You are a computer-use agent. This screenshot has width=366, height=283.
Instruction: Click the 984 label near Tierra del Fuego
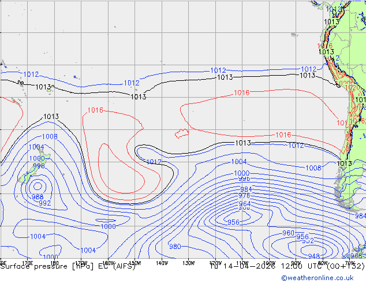pos(360,216)
